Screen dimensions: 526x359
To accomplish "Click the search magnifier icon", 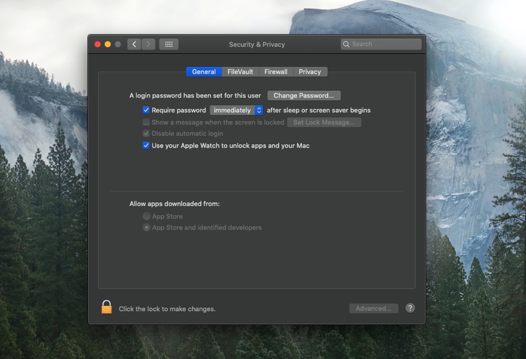I will tap(346, 44).
